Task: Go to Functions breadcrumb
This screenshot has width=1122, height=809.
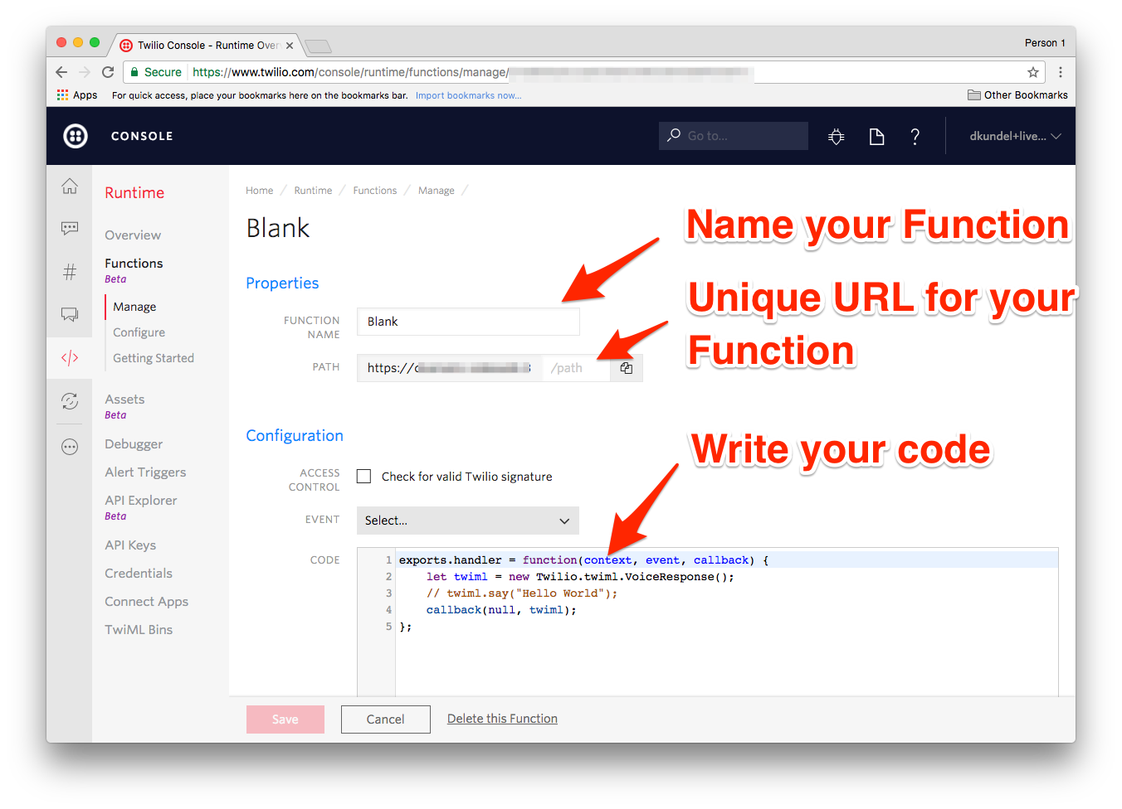Action: pyautogui.click(x=375, y=191)
